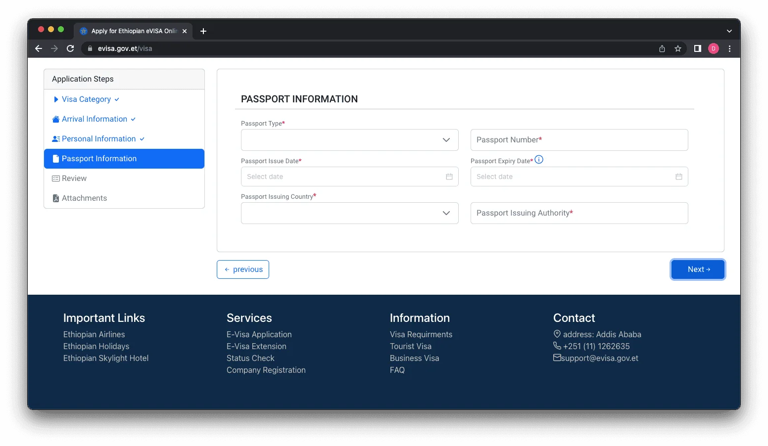
Task: Go to the Personal Information step
Action: [x=98, y=139]
